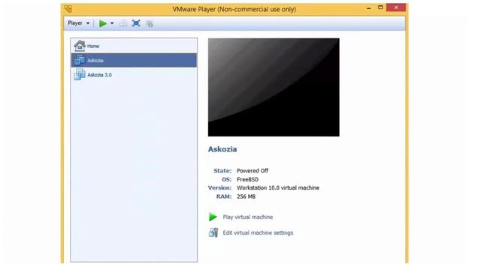This screenshot has width=481, height=270.
Task: Open the Player menu
Action: pyautogui.click(x=78, y=23)
